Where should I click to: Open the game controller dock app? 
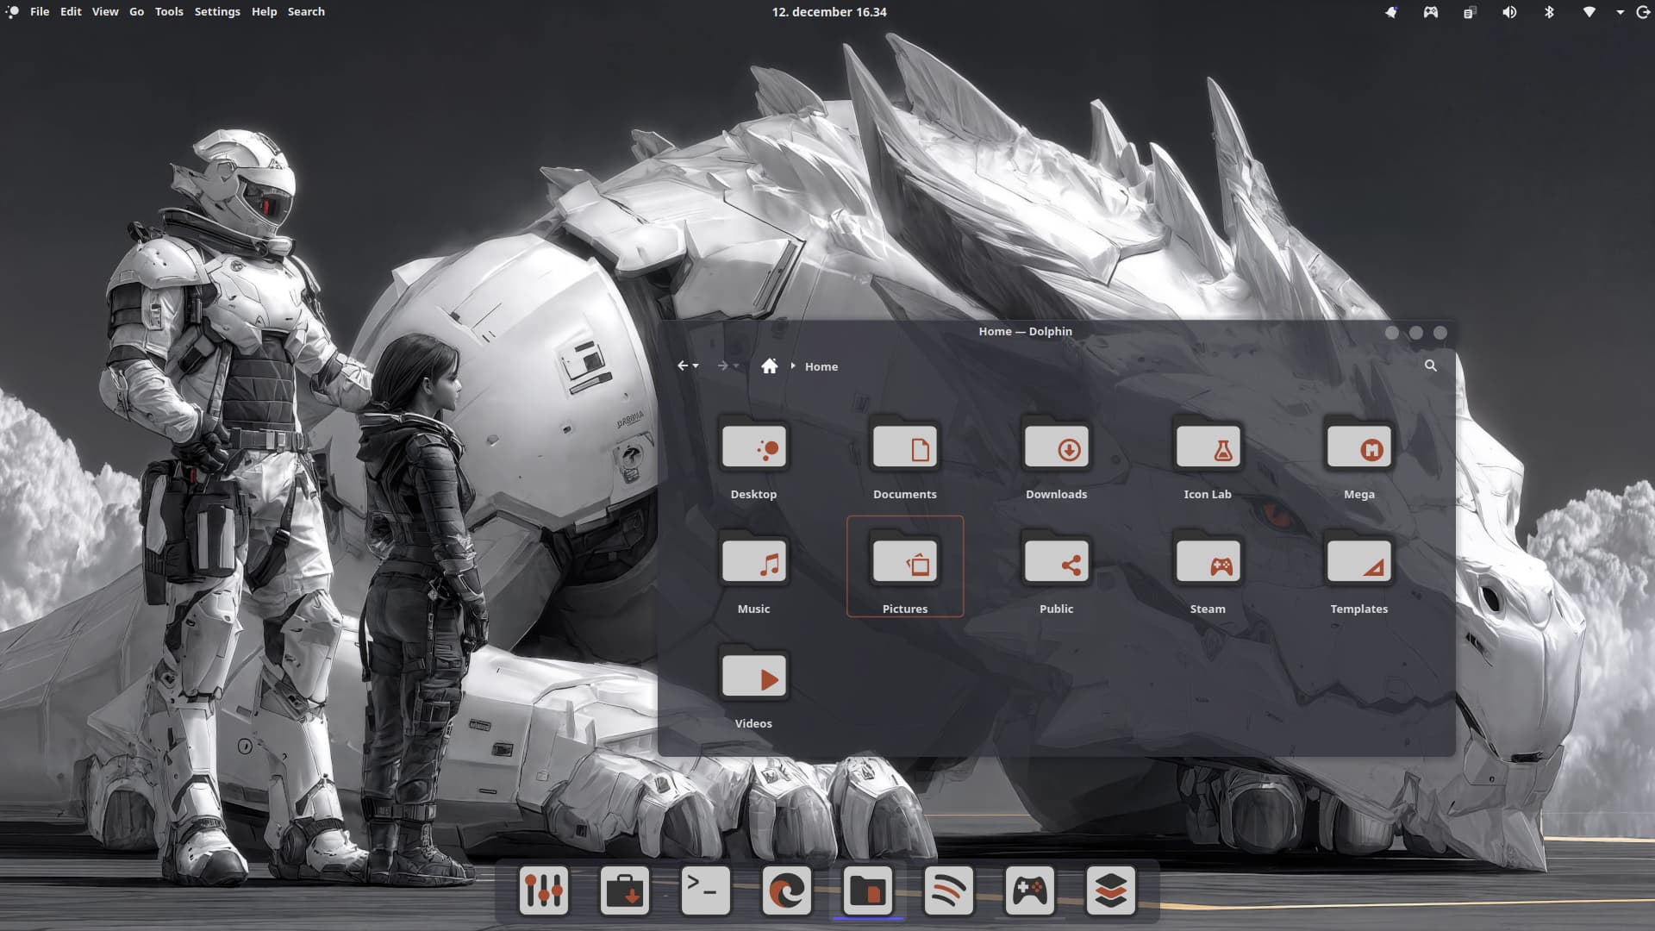tap(1029, 890)
